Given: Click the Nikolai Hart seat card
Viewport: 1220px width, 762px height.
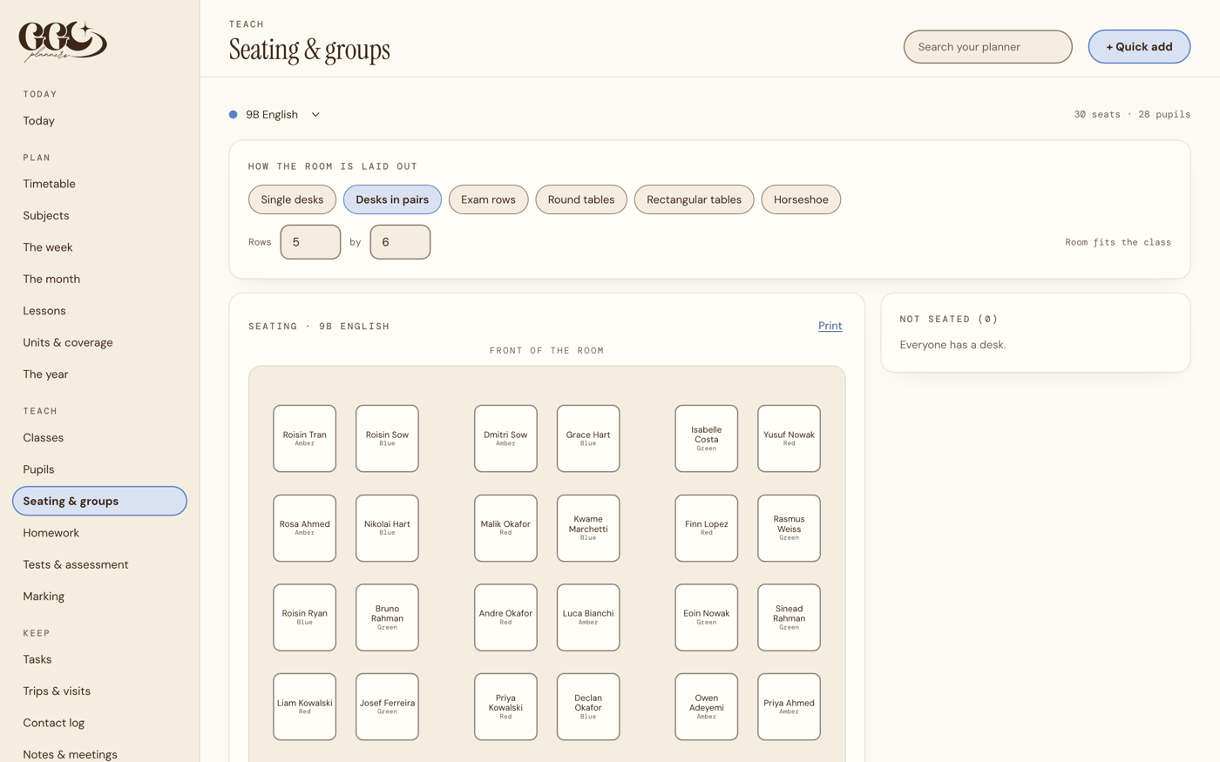Looking at the screenshot, I should click(x=387, y=529).
